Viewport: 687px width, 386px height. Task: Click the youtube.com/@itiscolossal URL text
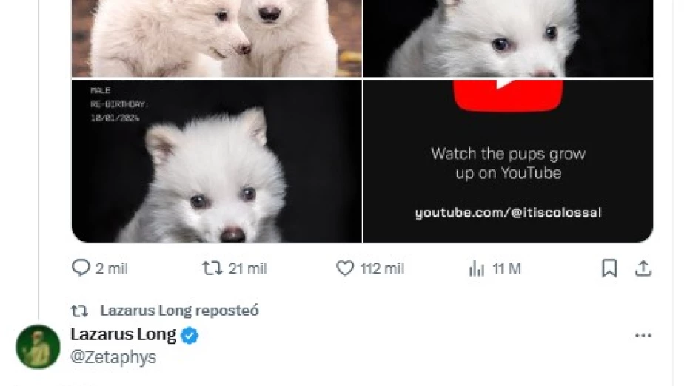point(508,213)
